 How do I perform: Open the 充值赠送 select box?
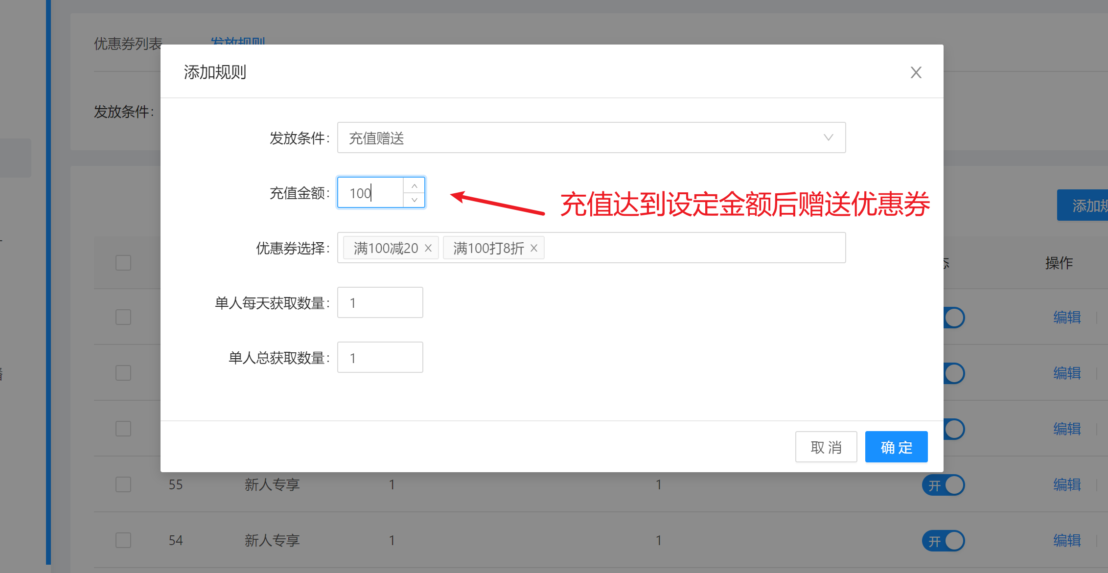tap(582, 138)
